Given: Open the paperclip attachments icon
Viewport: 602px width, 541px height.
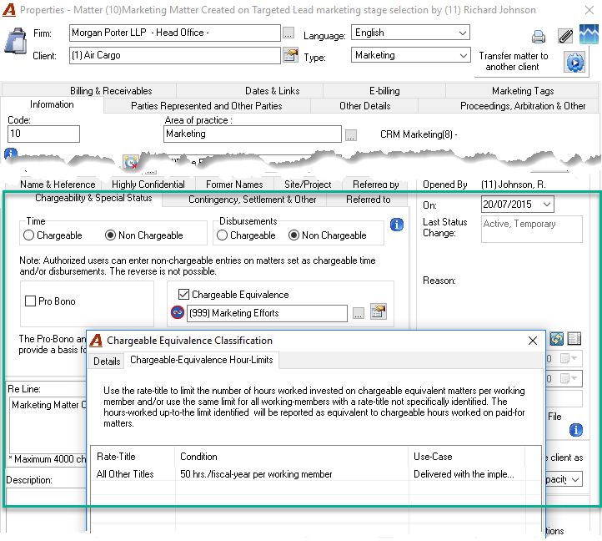Looking at the screenshot, I should (565, 36).
